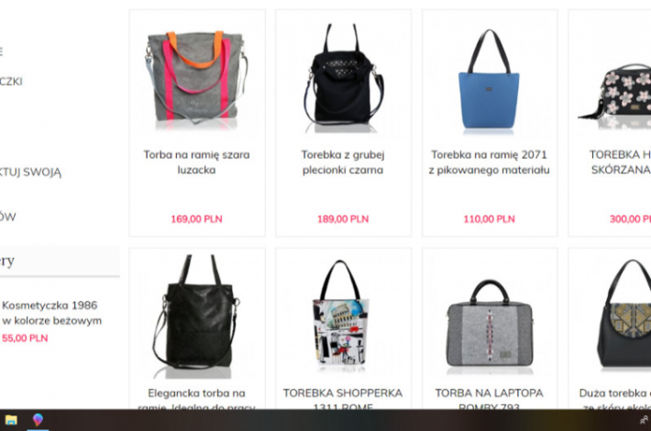Open the blue quilted bag product image
The image size is (651, 431).
click(489, 82)
